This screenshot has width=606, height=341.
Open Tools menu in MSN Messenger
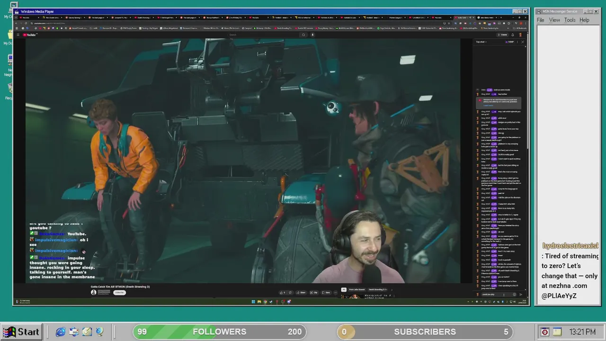(570, 20)
